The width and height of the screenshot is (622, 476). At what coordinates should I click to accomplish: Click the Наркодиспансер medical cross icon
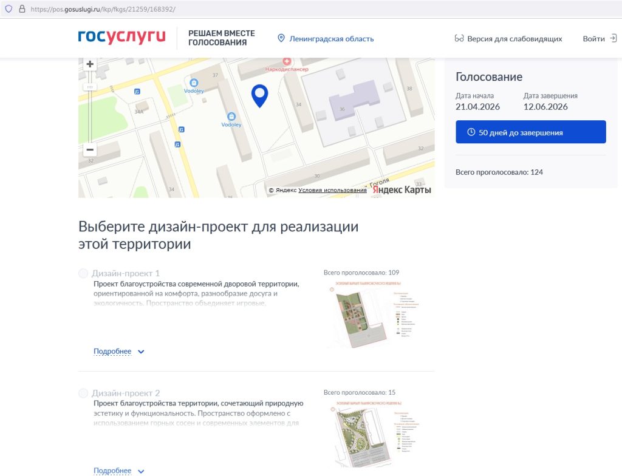click(x=287, y=62)
